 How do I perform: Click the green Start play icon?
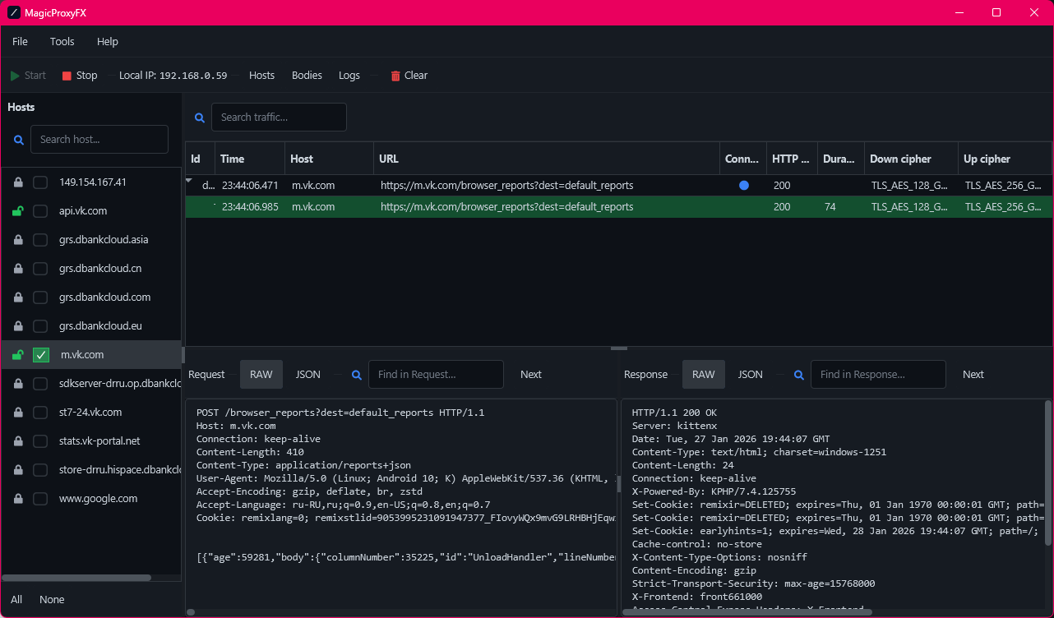point(15,76)
